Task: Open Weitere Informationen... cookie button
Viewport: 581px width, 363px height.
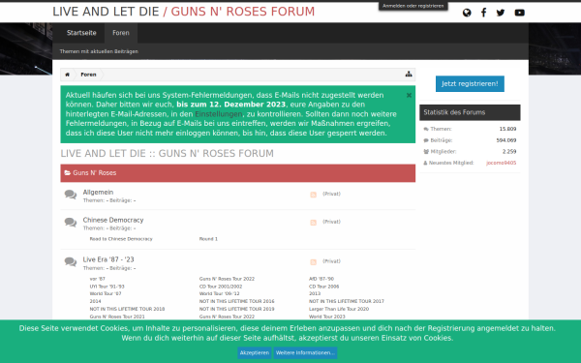Action: tap(305, 352)
